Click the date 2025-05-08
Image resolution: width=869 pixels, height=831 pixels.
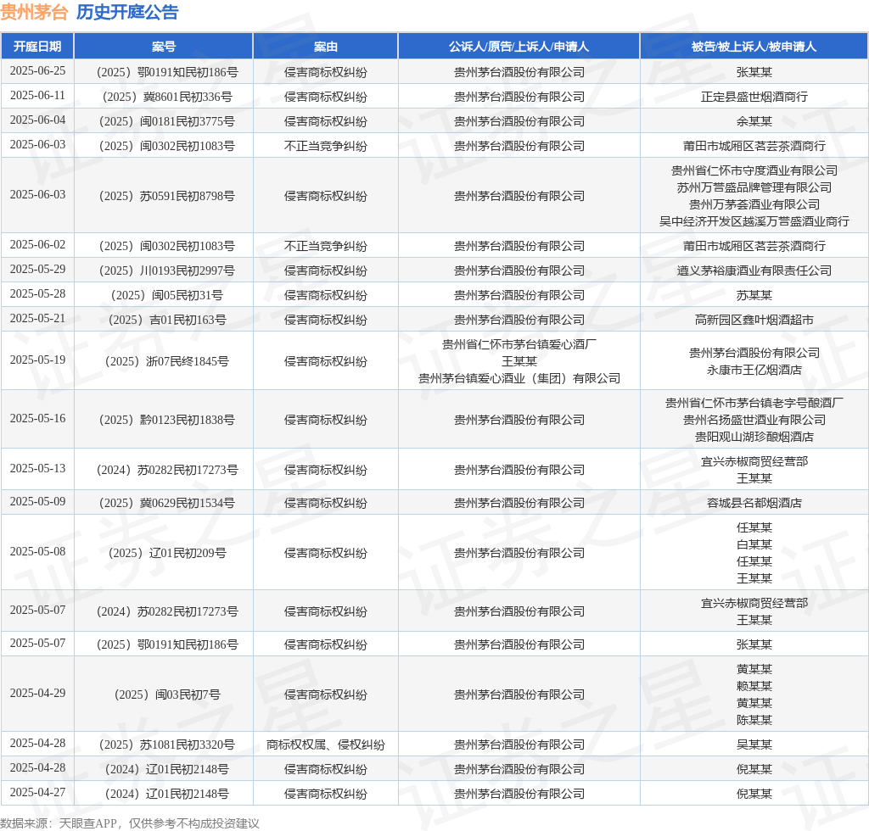click(37, 551)
